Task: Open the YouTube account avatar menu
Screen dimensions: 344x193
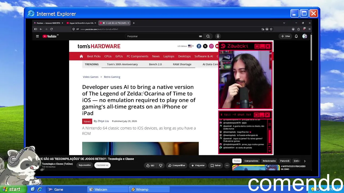Action: click(304, 36)
